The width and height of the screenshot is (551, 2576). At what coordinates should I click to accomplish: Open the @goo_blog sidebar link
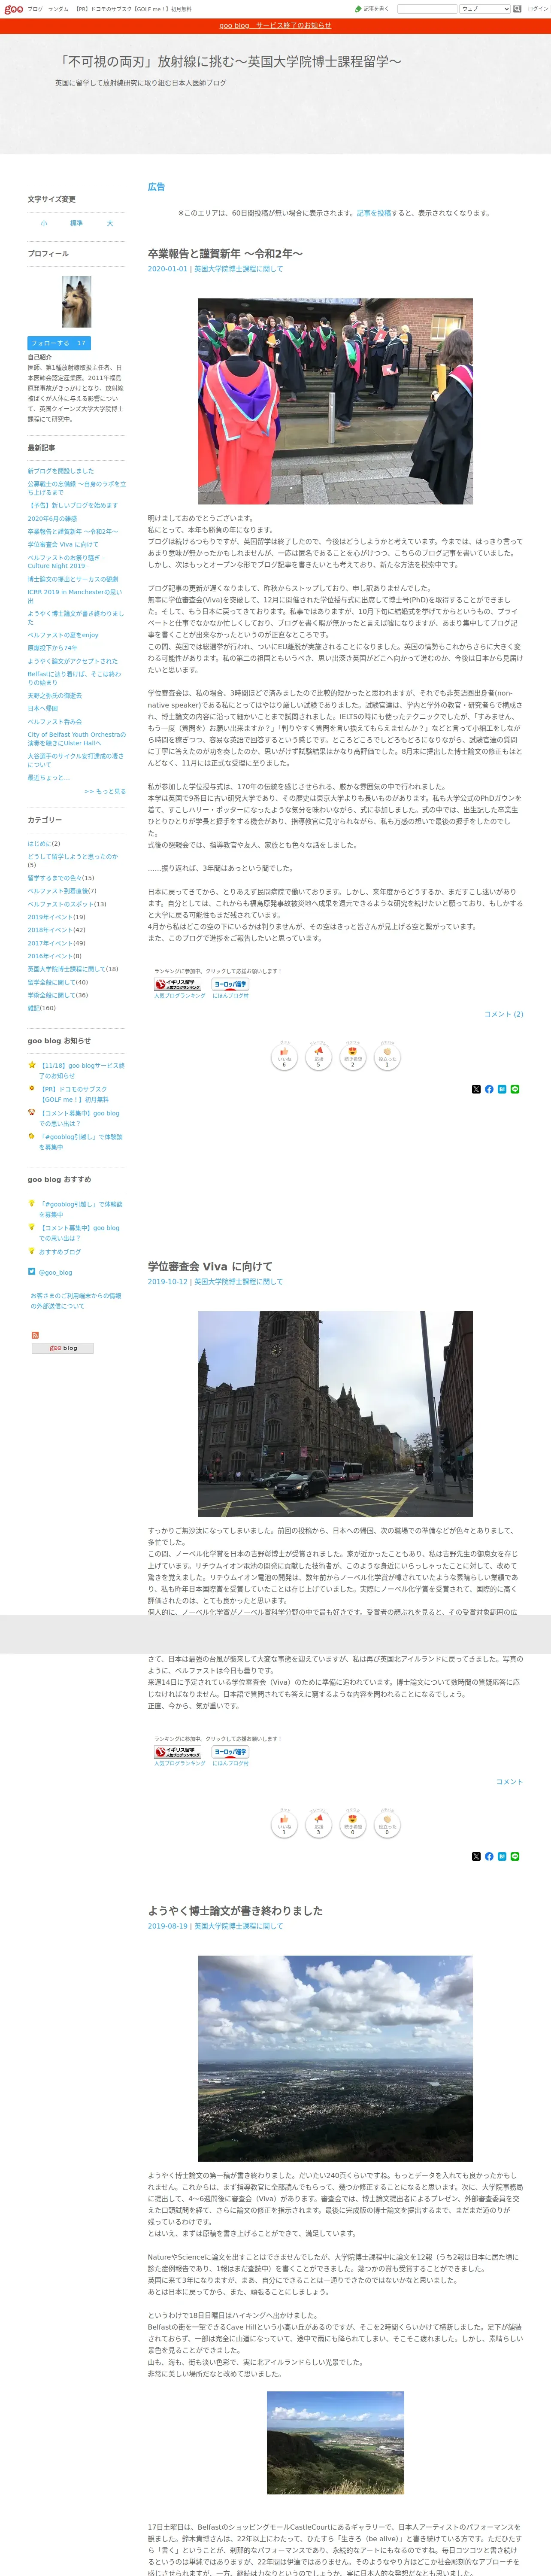coord(55,1273)
